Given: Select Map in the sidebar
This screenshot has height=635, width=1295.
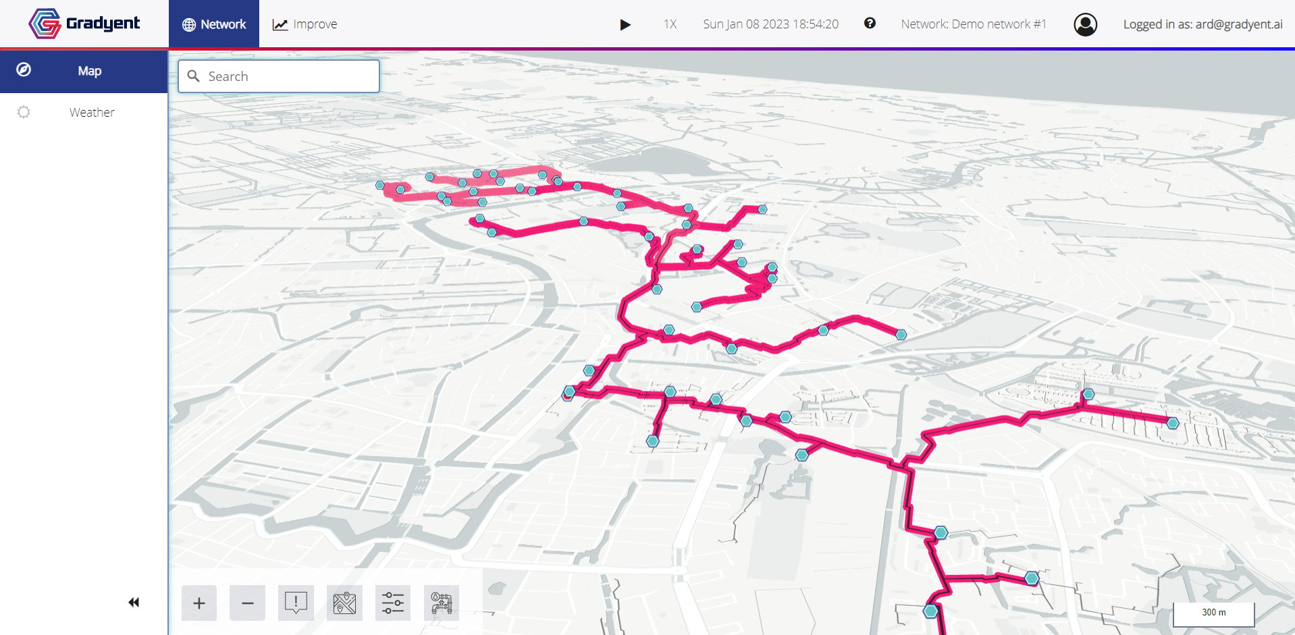Looking at the screenshot, I should click(84, 71).
